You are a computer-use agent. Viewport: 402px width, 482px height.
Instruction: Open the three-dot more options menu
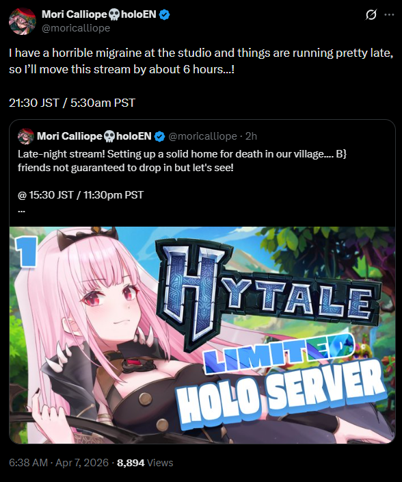point(389,14)
